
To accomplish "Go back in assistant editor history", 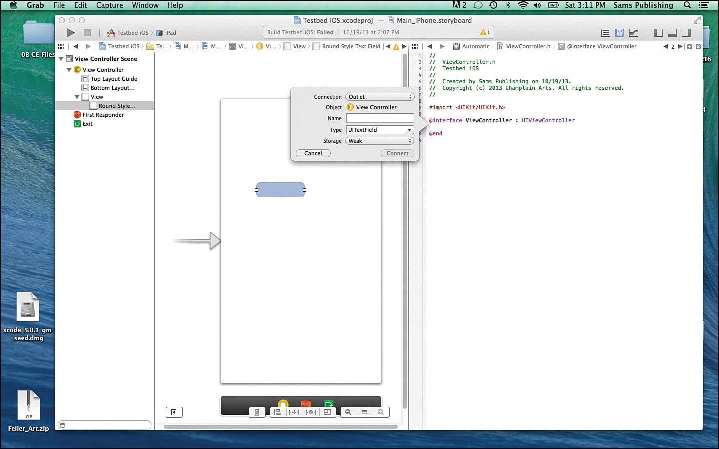I will [429, 46].
